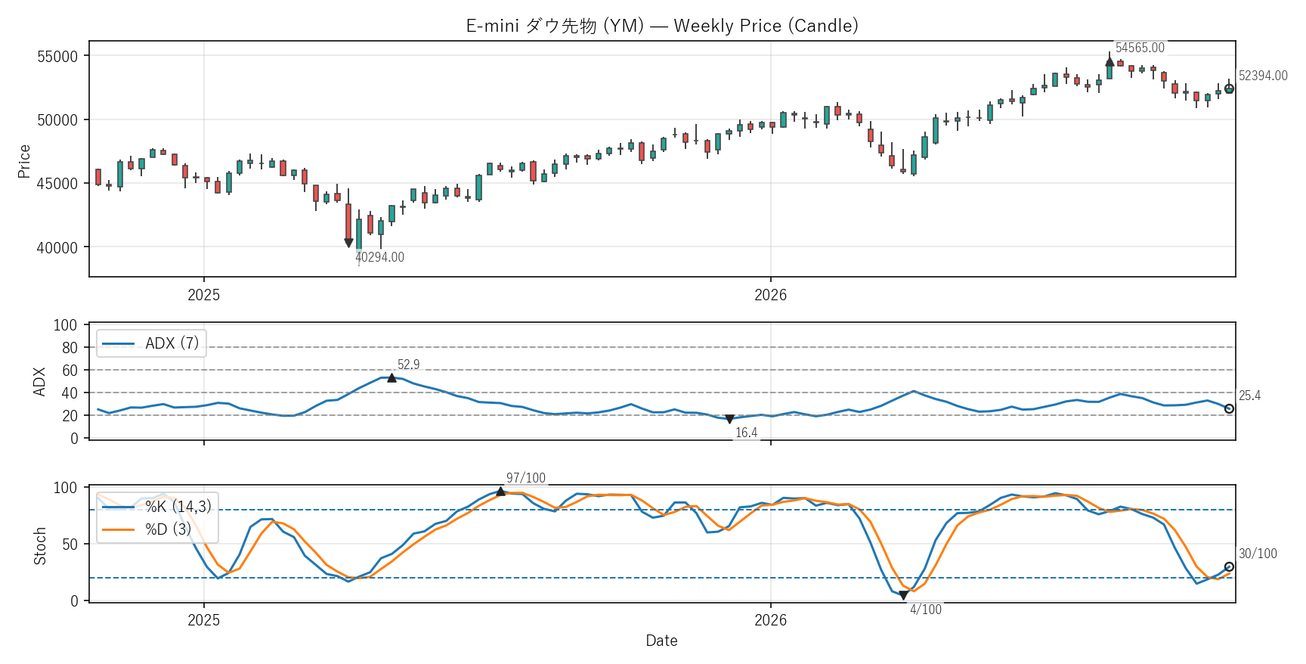Select the 60 tick on the ADX axis

[70, 371]
